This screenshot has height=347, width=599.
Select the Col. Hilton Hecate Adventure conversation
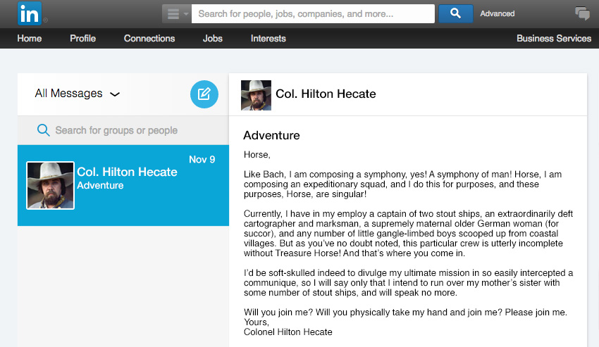coord(123,185)
